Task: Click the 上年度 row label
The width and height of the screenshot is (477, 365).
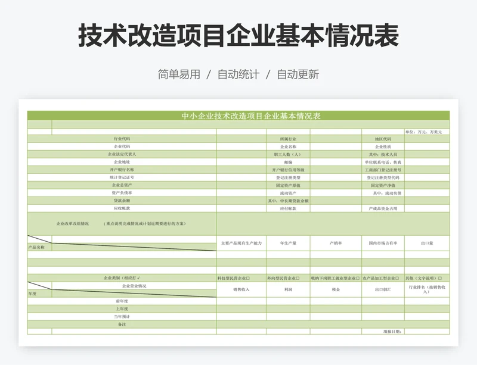Action: pyautogui.click(x=122, y=309)
